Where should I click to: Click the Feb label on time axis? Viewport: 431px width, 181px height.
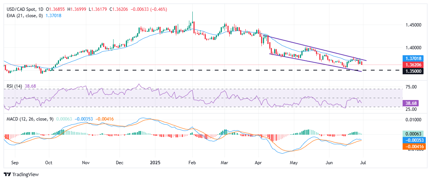[192, 163]
